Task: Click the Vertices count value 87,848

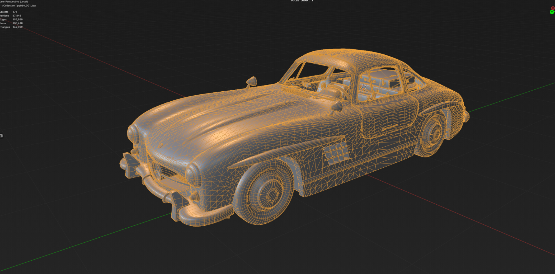Action: pyautogui.click(x=17, y=16)
